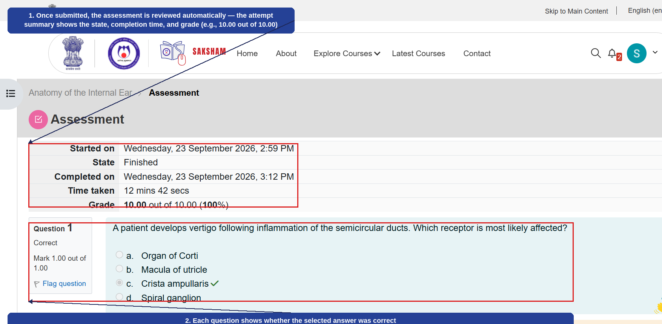Image resolution: width=662 pixels, height=324 pixels.
Task: Click the Organ of Corti answer text
Action: point(170,256)
